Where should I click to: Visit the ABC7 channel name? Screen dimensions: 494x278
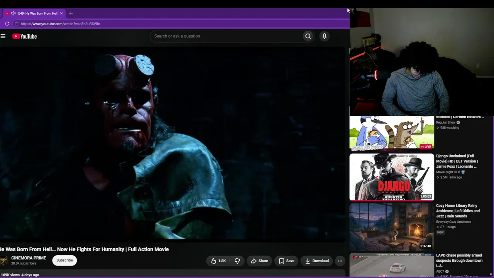pos(440,271)
